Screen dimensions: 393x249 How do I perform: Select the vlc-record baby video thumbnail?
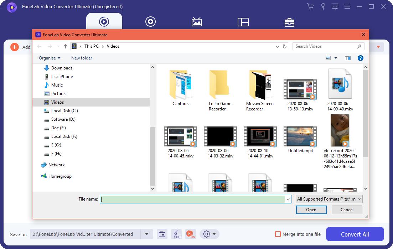[x=340, y=130]
